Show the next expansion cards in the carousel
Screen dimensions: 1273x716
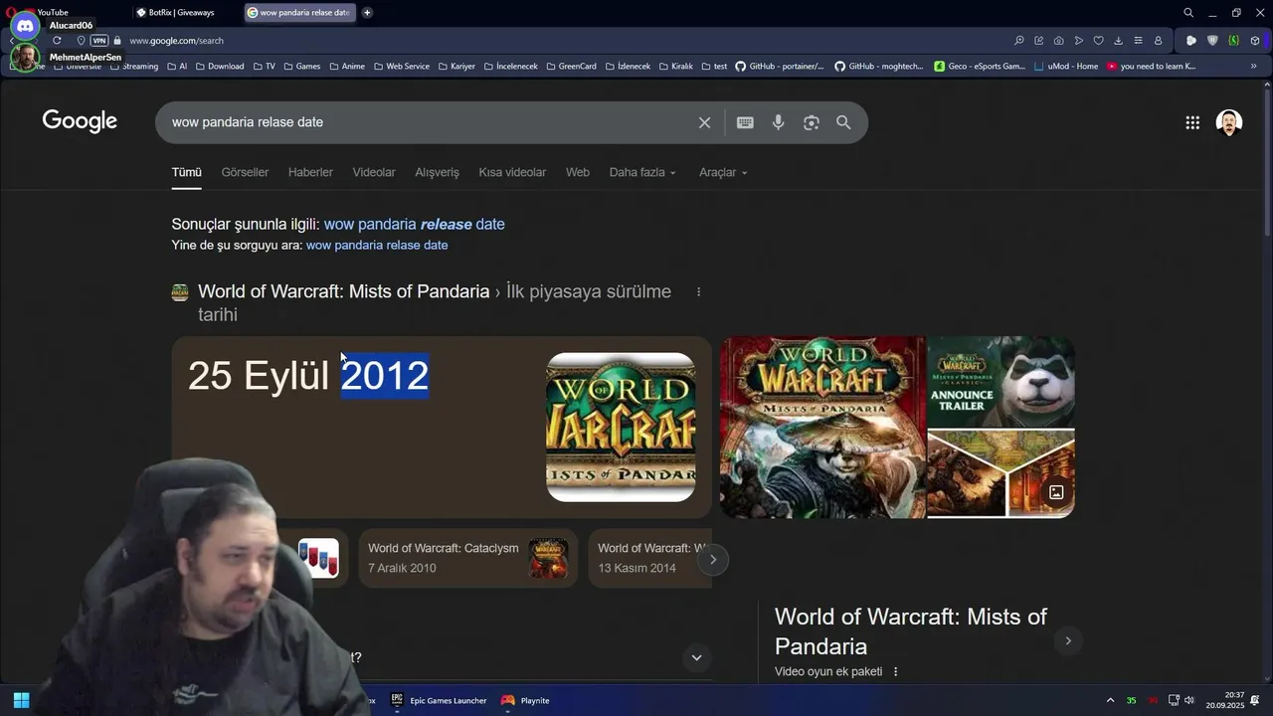[713, 559]
